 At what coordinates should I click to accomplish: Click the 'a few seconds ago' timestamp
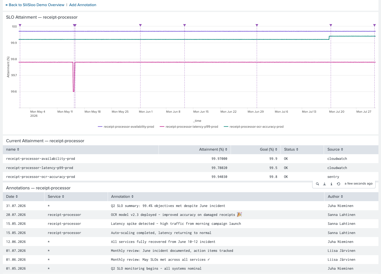click(358, 184)
